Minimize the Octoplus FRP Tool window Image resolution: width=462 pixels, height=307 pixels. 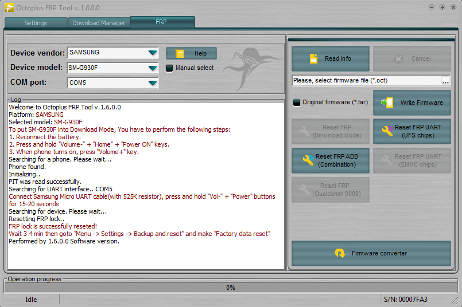(432, 7)
